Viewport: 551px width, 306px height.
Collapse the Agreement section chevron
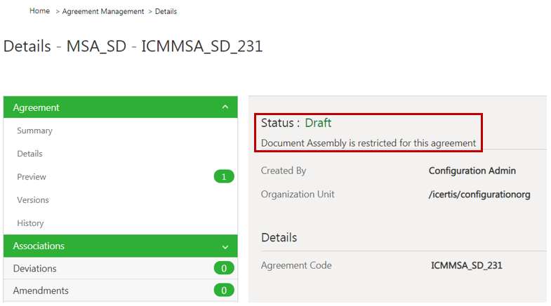[225, 107]
